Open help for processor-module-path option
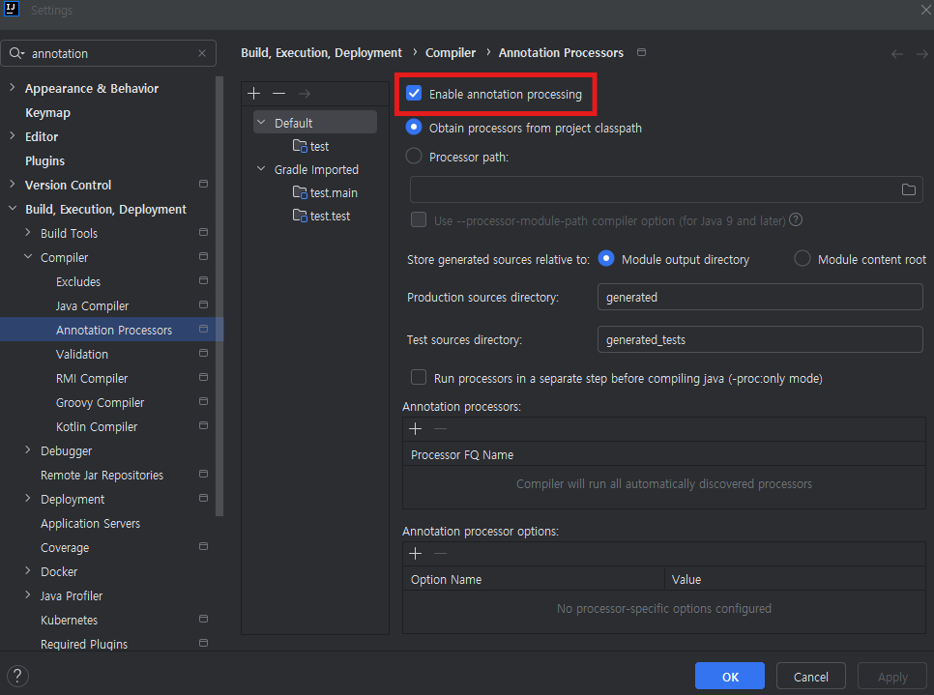This screenshot has width=934, height=695. (x=796, y=219)
